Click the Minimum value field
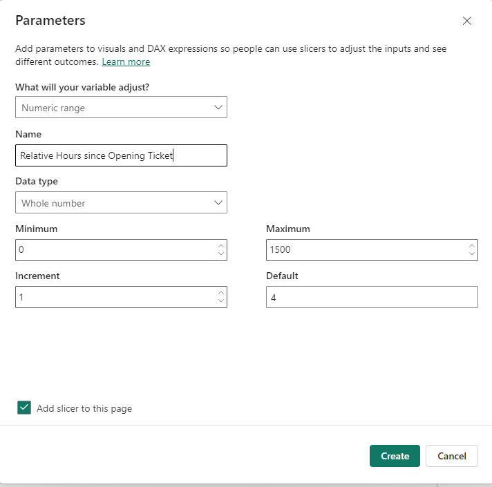This screenshot has width=492, height=487. (114, 250)
